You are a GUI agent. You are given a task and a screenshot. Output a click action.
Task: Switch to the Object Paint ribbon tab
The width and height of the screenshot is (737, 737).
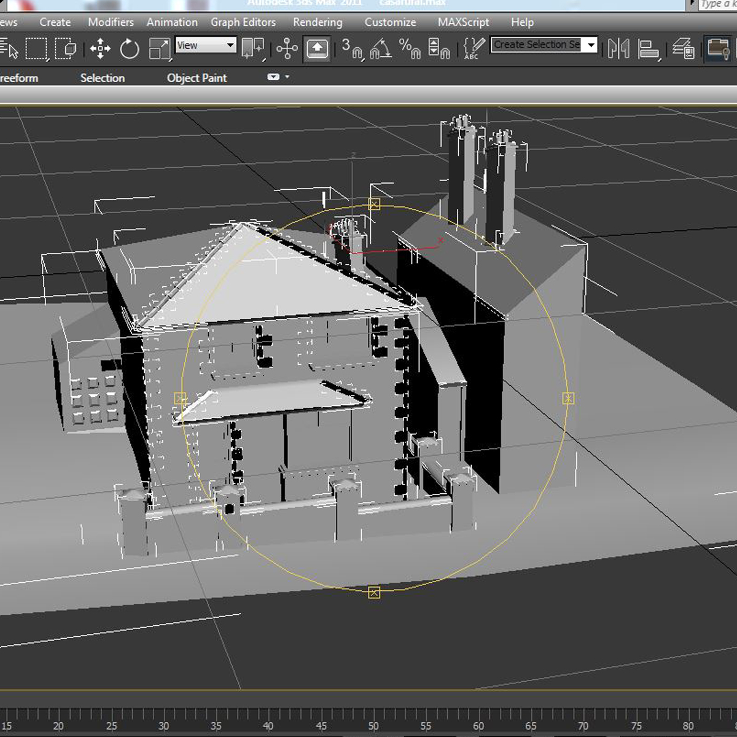click(x=197, y=77)
